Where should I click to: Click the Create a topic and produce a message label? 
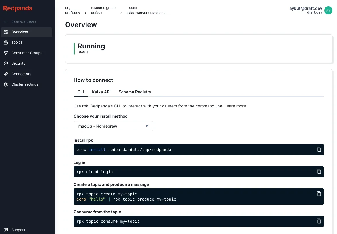tap(111, 185)
